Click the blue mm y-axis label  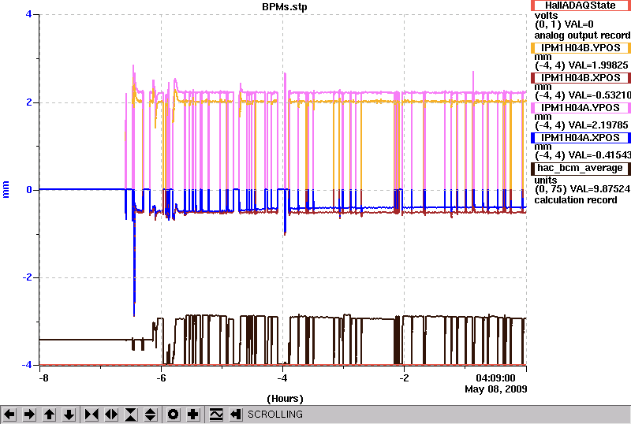click(6, 189)
